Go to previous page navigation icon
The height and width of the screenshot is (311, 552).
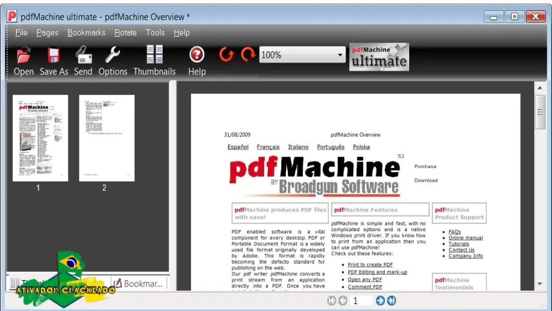342,300
